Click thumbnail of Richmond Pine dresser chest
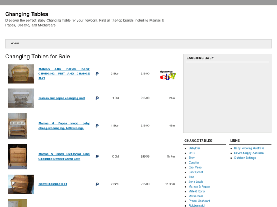This screenshot has height=207, width=277. click(18, 156)
